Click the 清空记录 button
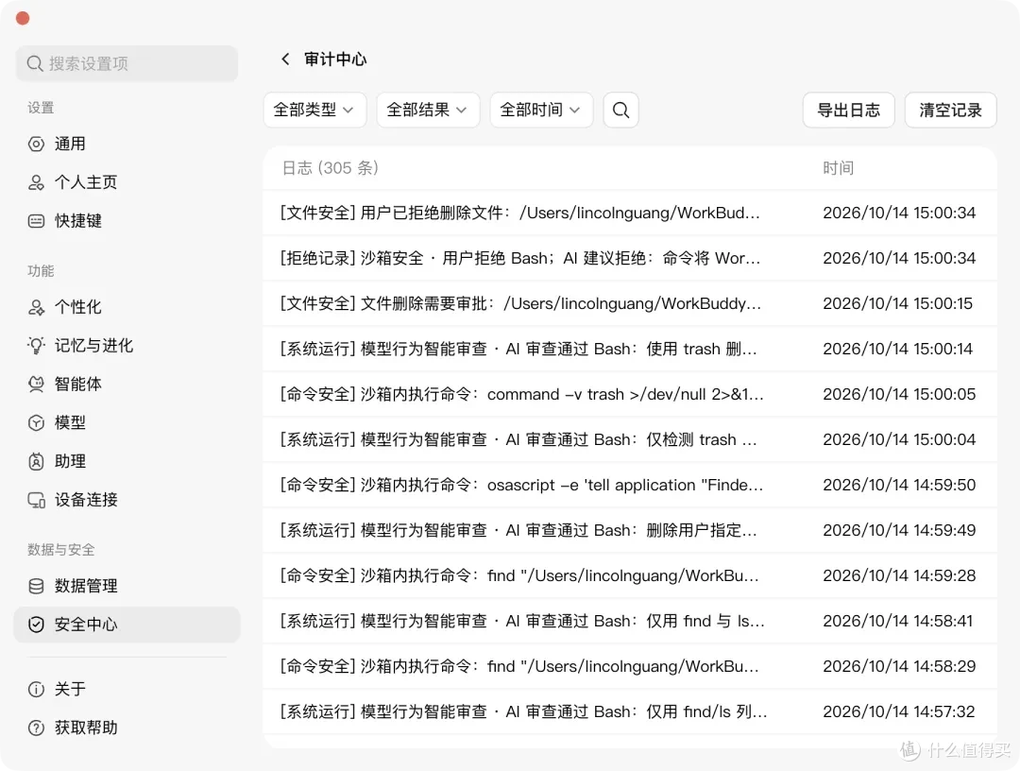 (950, 110)
